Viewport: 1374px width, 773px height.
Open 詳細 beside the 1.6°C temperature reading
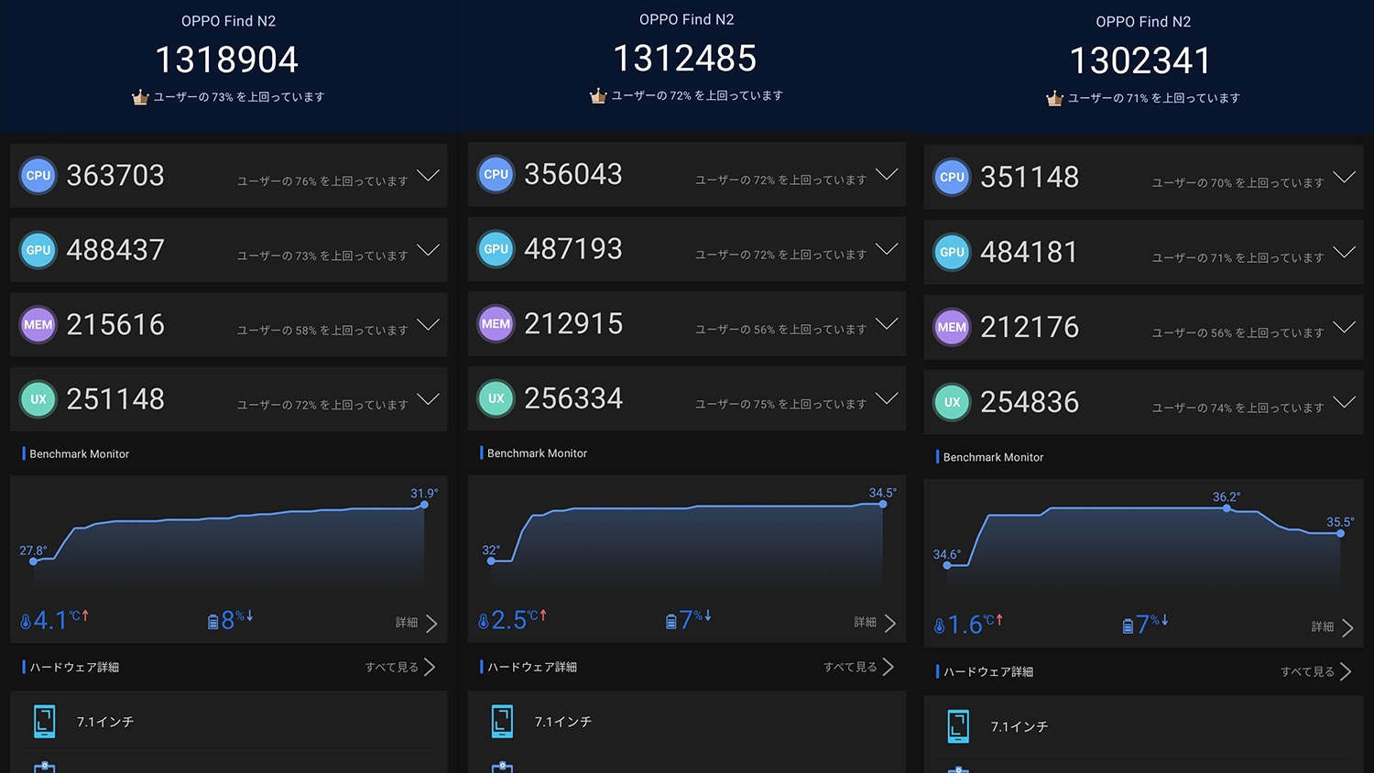1333,627
